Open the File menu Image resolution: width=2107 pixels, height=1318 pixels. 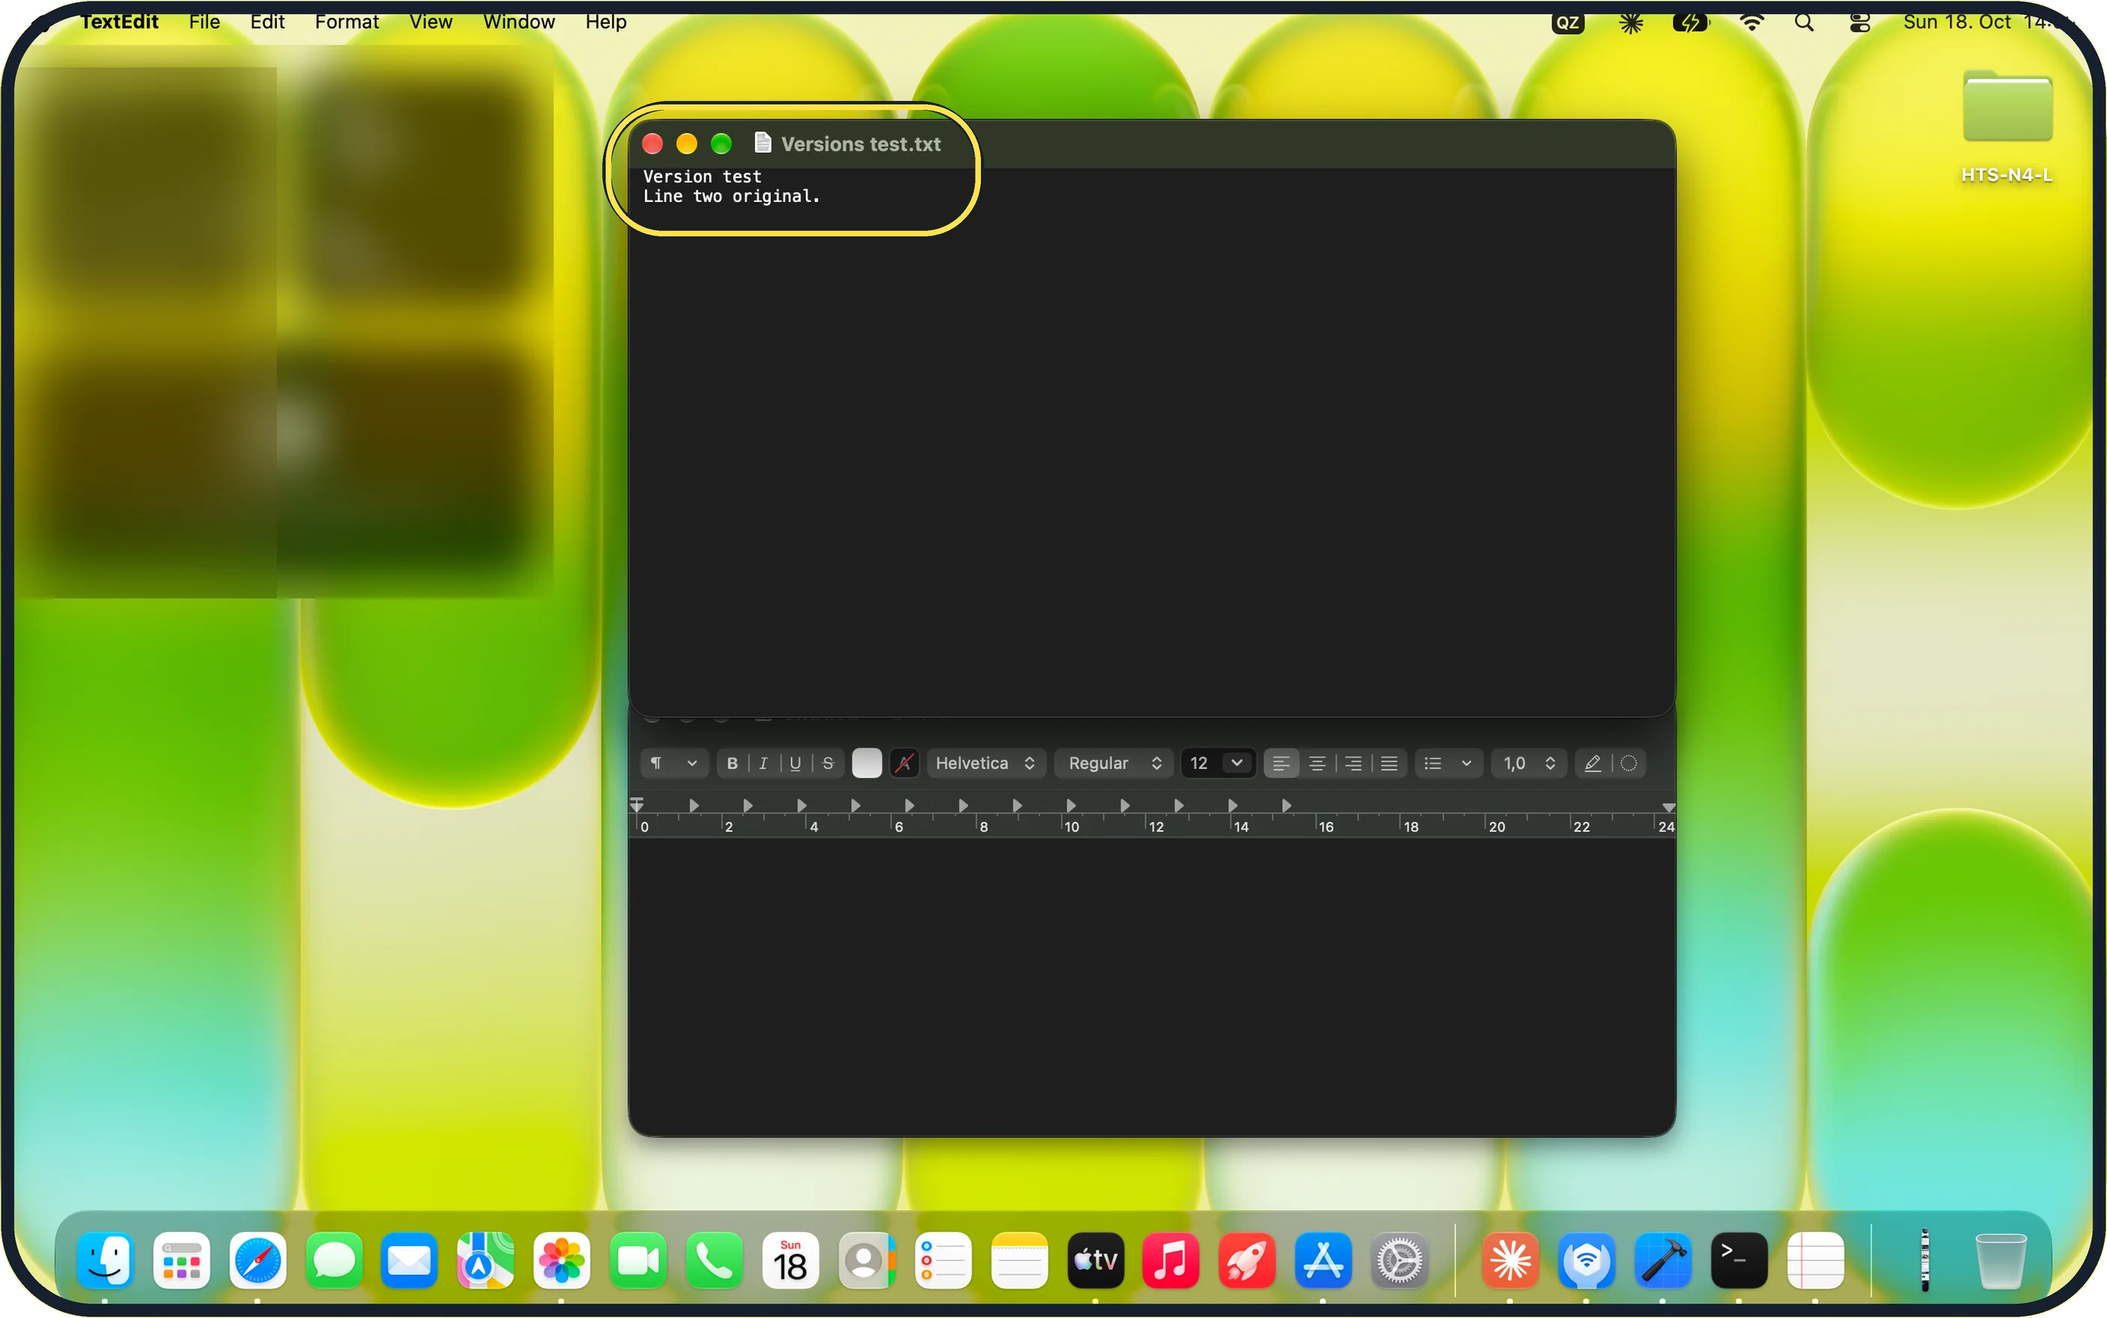pos(204,22)
